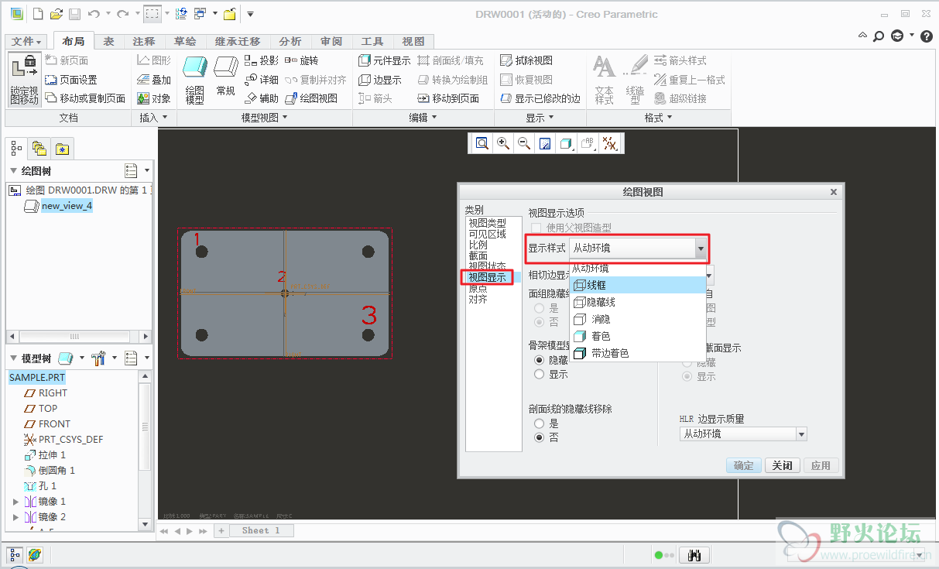The width and height of the screenshot is (939, 569).
Task: Click the 元件显示 component display tool
Action: click(385, 60)
